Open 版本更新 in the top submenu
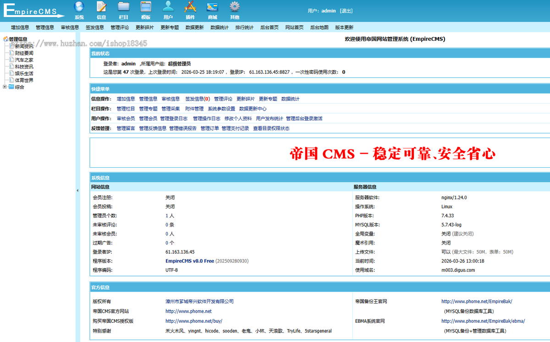Screen dimensions: 550x342 tap(344, 28)
